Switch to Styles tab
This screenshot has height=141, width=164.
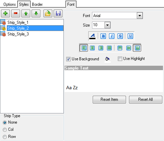click(x=24, y=4)
